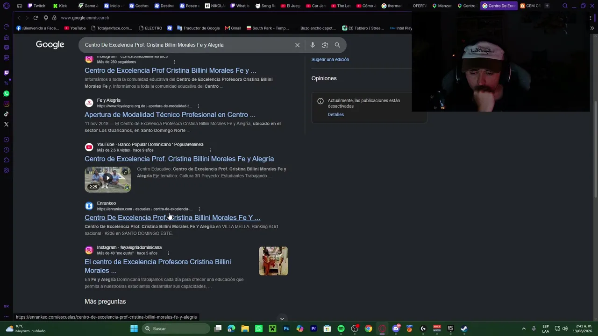Open Microsoft Edge from the taskbar
The image size is (598, 336).
point(231,329)
